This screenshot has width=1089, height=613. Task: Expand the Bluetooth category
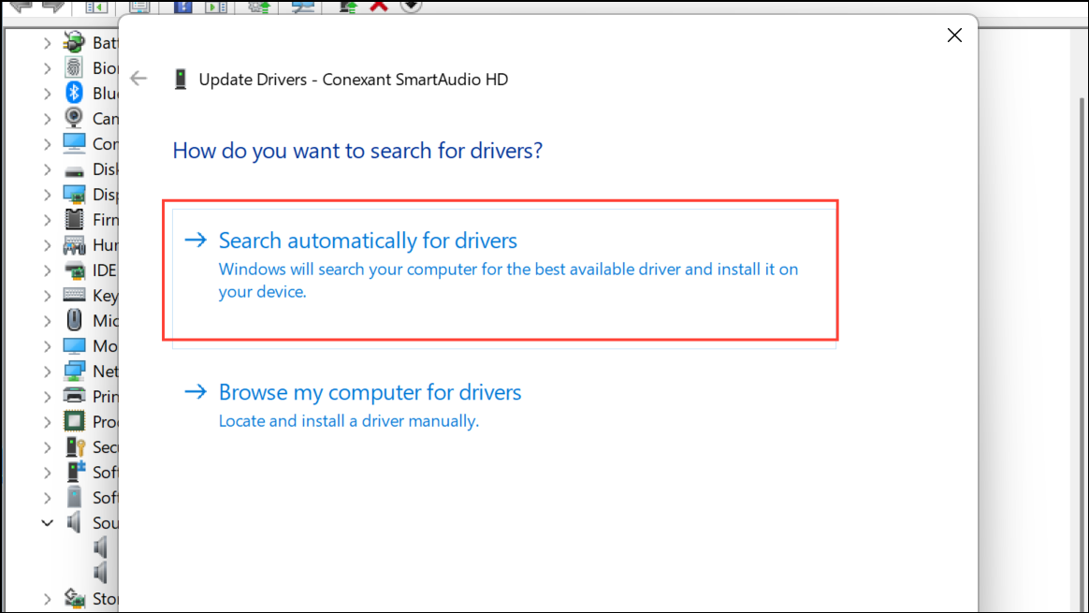click(47, 94)
